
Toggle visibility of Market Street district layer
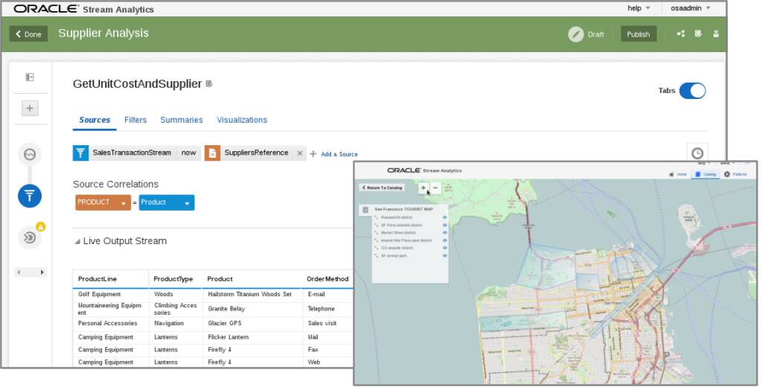(x=444, y=233)
